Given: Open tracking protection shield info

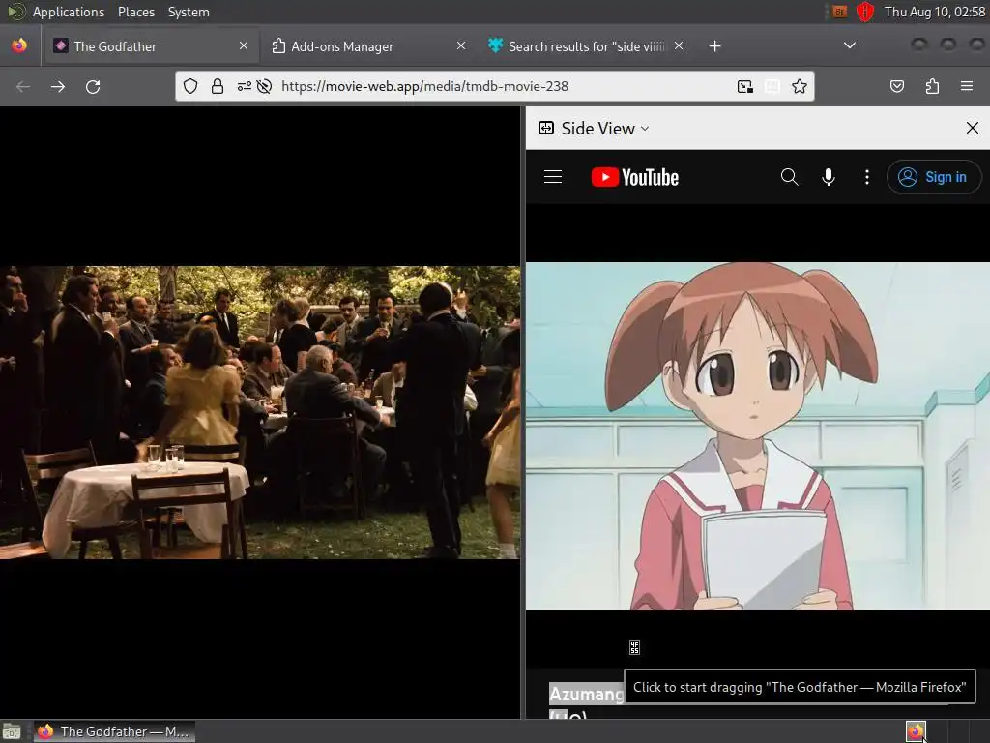Looking at the screenshot, I should (x=190, y=86).
